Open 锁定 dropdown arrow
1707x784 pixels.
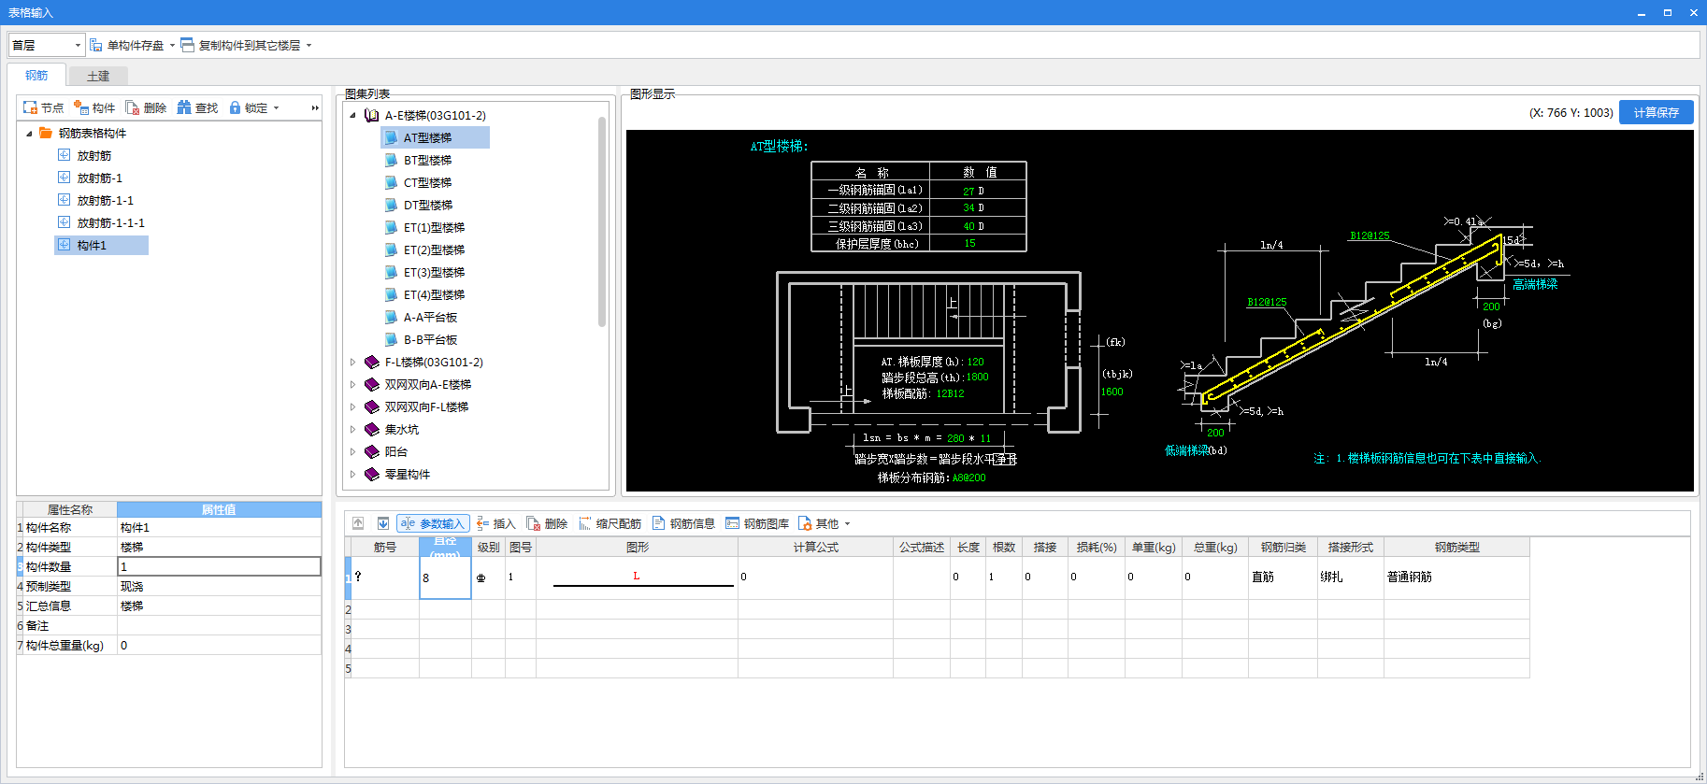pyautogui.click(x=276, y=108)
